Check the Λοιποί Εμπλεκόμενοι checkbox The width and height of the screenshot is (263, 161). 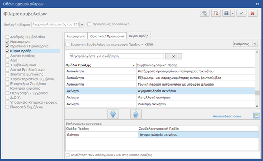7,70
